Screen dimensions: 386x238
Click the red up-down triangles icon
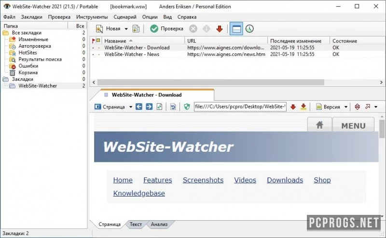click(x=357, y=106)
